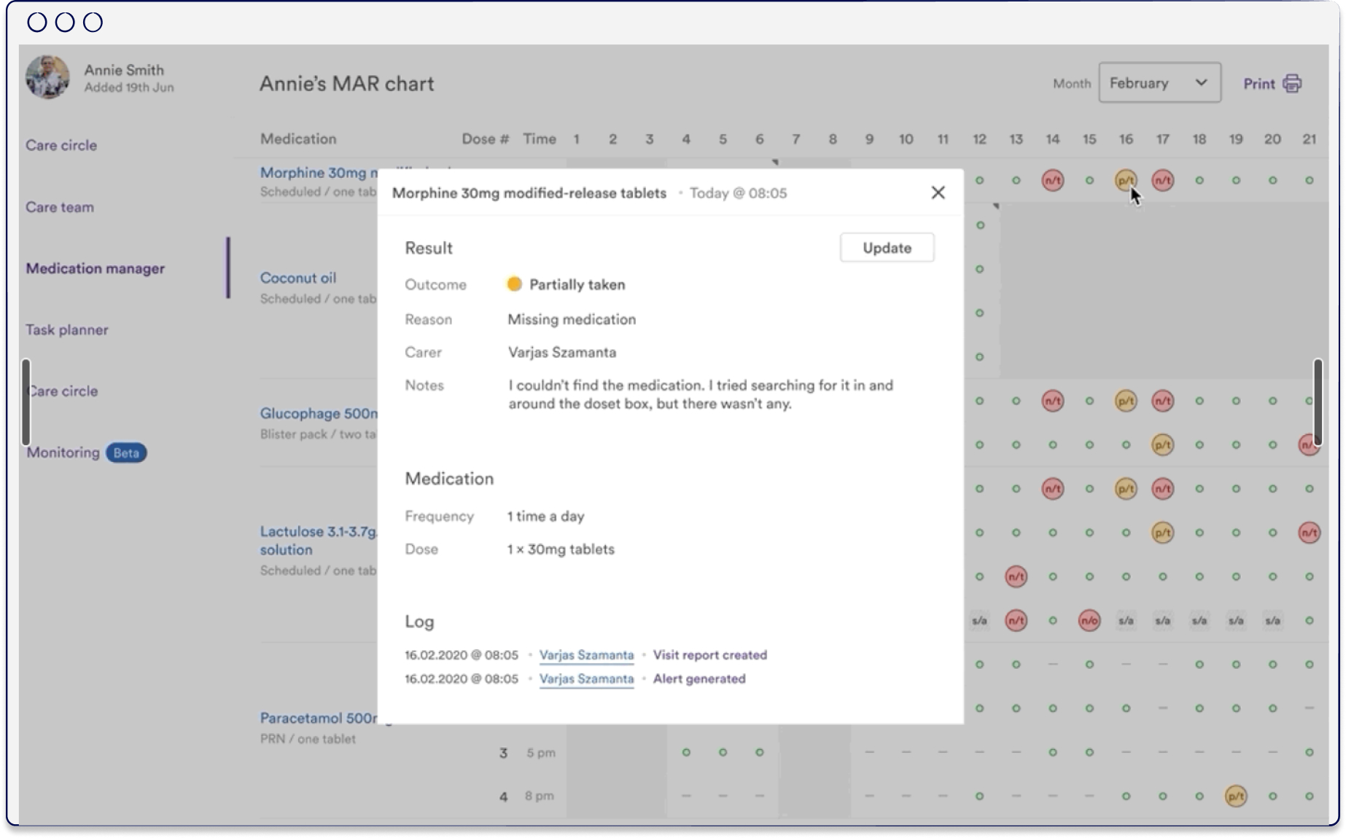
Task: Open the Coconut oil medication link
Action: 298,278
